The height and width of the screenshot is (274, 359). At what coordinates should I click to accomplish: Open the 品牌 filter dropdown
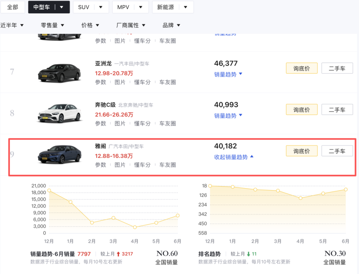coord(171,25)
